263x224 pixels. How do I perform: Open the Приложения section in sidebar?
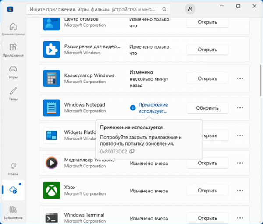click(13, 50)
